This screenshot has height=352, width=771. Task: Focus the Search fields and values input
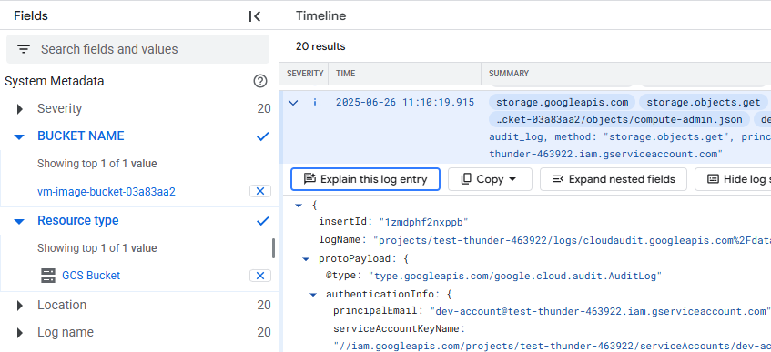point(137,49)
